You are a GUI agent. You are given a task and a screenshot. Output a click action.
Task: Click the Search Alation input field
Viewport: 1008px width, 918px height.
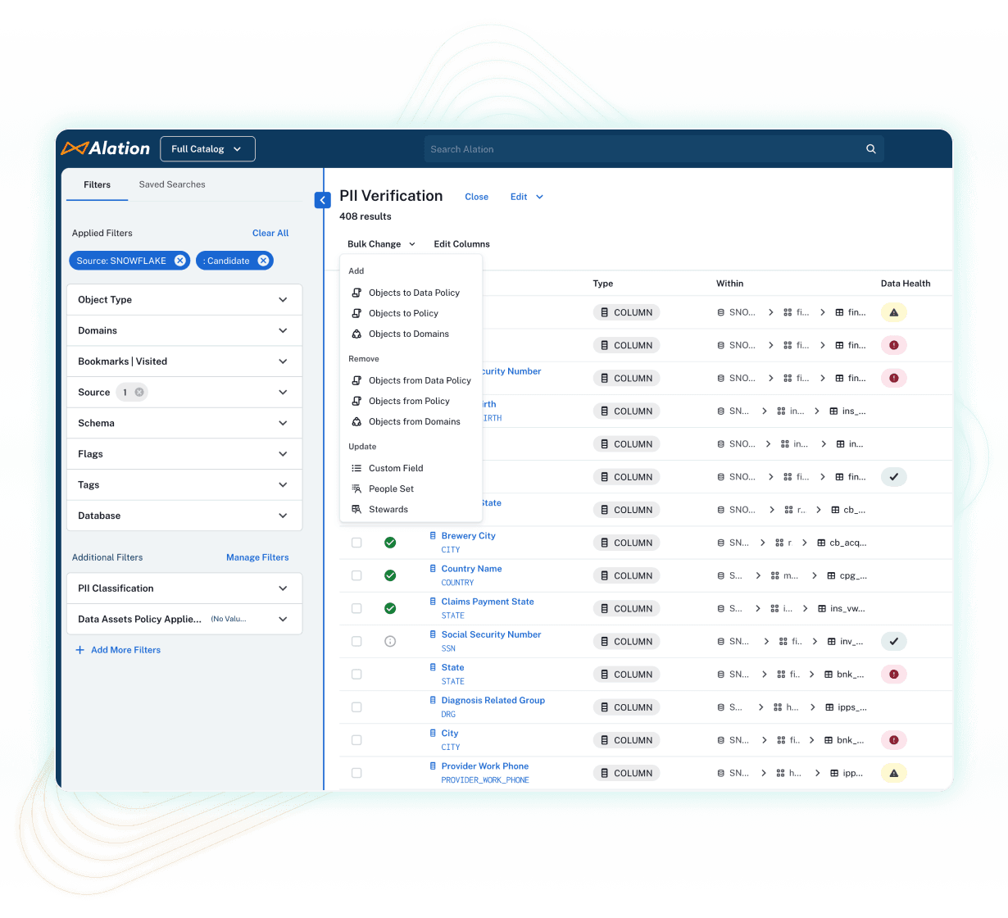[x=574, y=148]
